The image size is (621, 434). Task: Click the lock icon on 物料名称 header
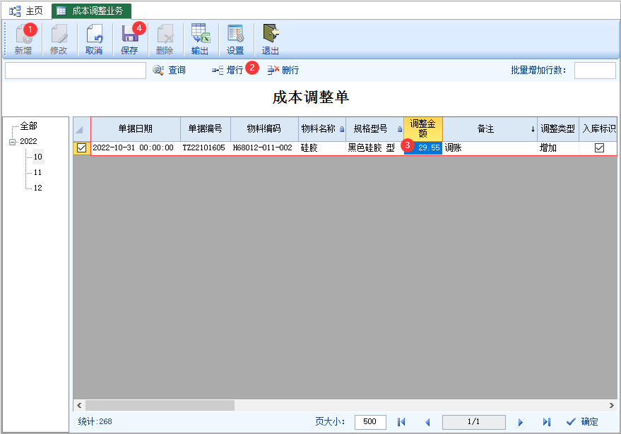click(x=342, y=129)
